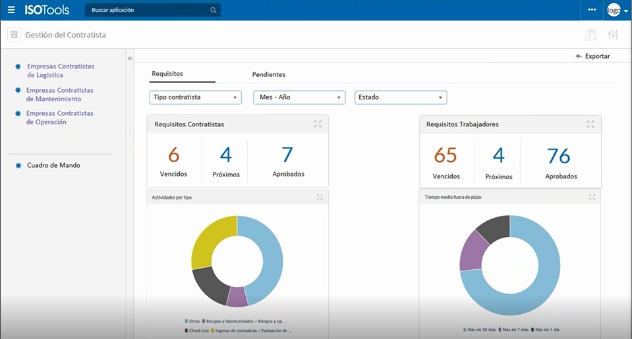Screen dimensions: 632x339
Task: Open the Tipo contratista dropdown
Action: [196, 97]
